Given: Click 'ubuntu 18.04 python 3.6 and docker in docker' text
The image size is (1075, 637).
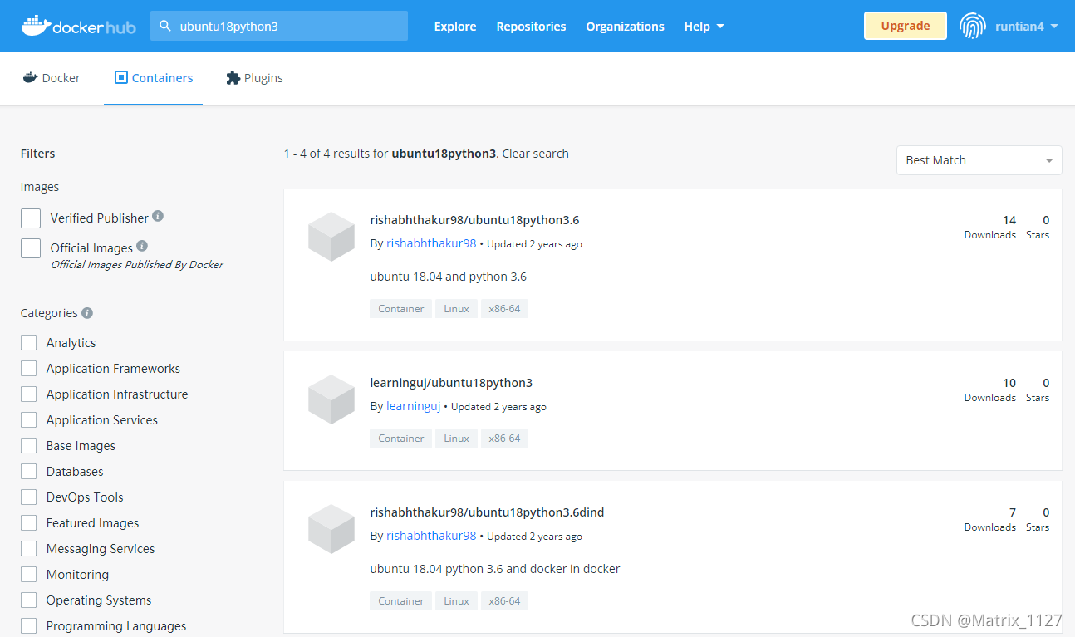Looking at the screenshot, I should 495,569.
